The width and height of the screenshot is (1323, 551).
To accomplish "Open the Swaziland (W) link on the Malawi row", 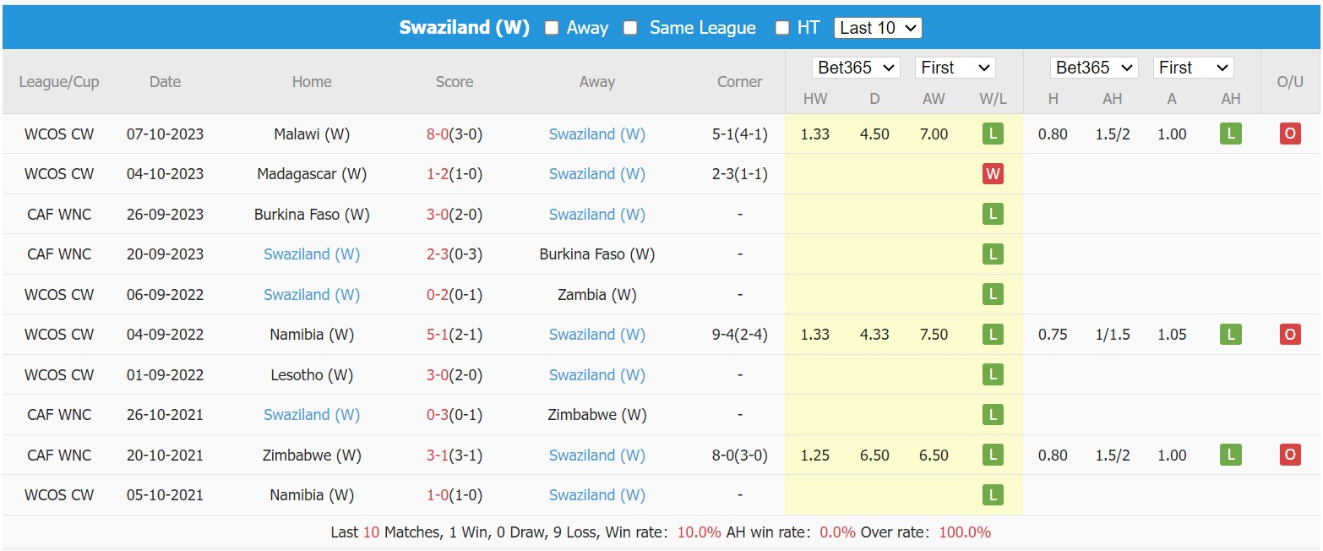I will pyautogui.click(x=597, y=134).
